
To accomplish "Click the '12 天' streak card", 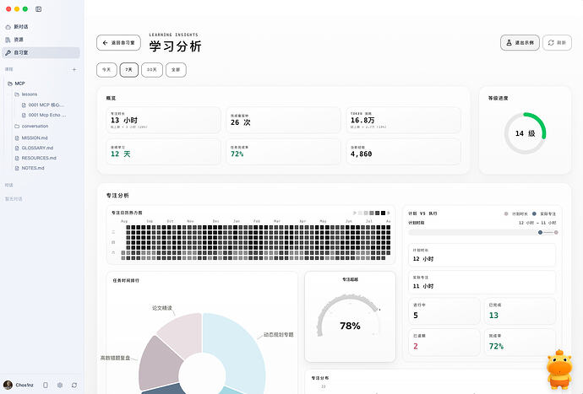I will click(164, 152).
